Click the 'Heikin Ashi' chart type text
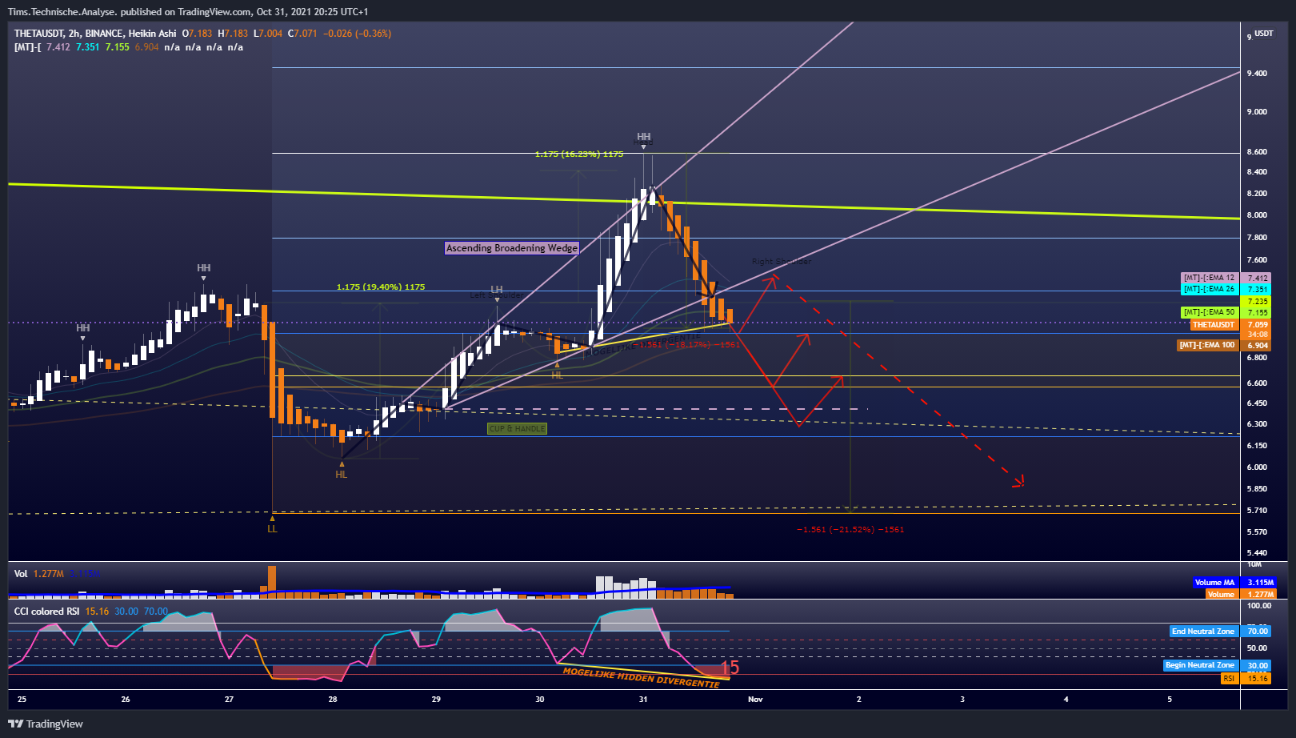The height and width of the screenshot is (738, 1296). (x=152, y=34)
